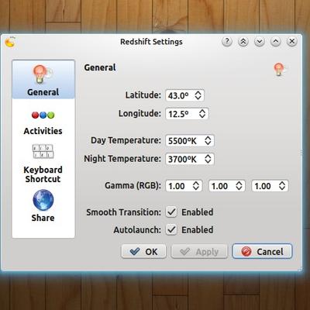Click the Latitude spin arrows
Screen dimensions: 310x310
click(198, 95)
